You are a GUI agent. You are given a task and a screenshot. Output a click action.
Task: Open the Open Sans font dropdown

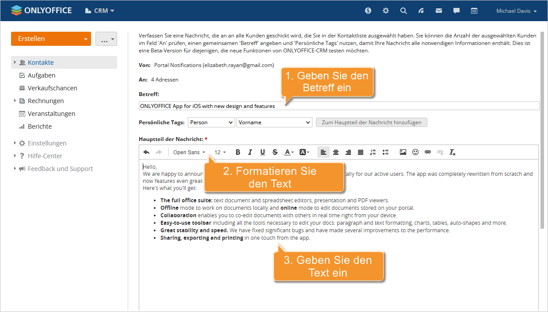pos(189,152)
